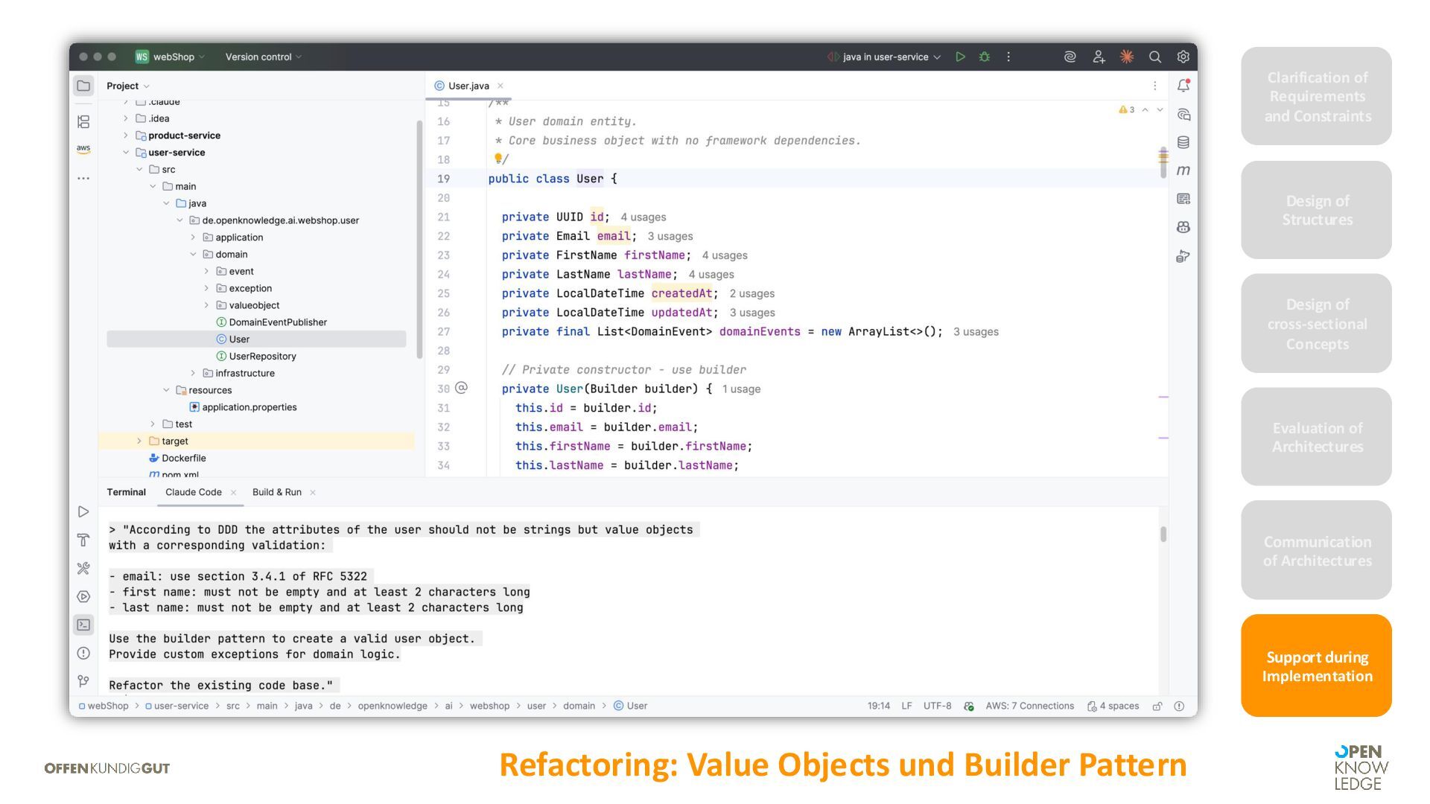Click the project tree vertical scrollbar
The height and width of the screenshot is (804, 1430).
click(x=419, y=238)
